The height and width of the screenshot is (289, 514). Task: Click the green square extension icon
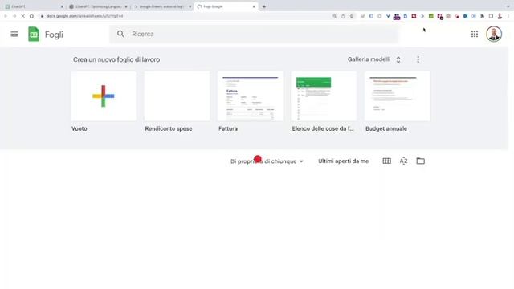click(431, 16)
